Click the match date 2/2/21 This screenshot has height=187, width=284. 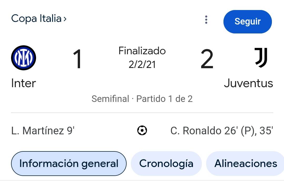pos(142,65)
